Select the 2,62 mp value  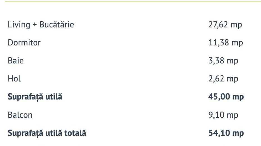point(223,79)
